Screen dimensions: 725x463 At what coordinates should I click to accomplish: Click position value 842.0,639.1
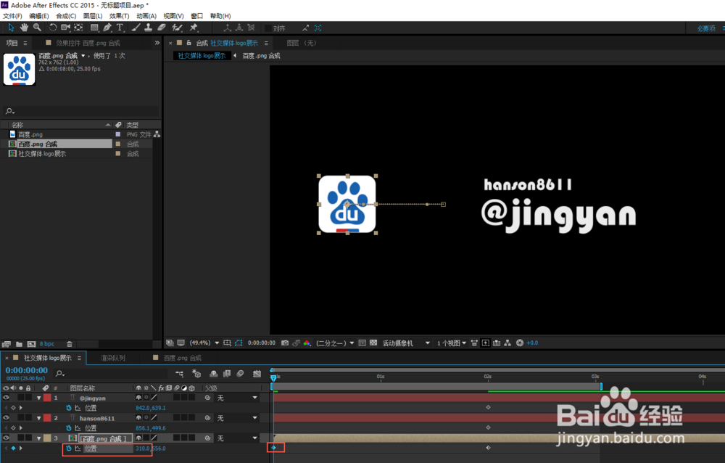(150, 408)
